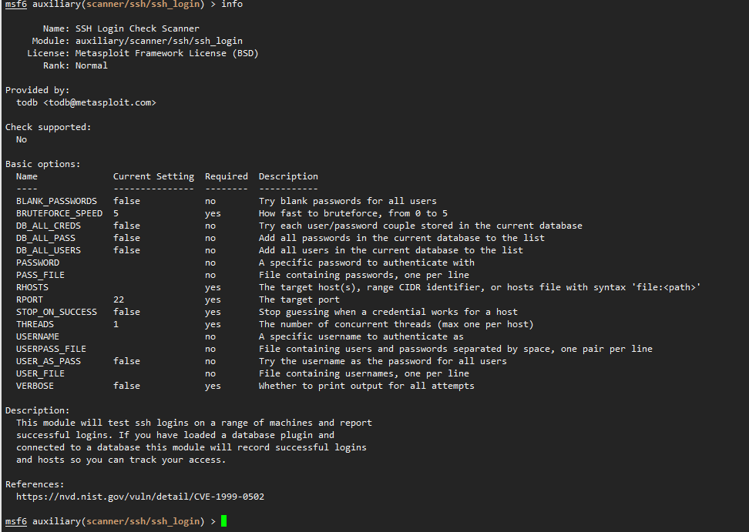This screenshot has height=532, width=749.
Task: Click the USERPASS_FILE option name
Action: pos(51,349)
